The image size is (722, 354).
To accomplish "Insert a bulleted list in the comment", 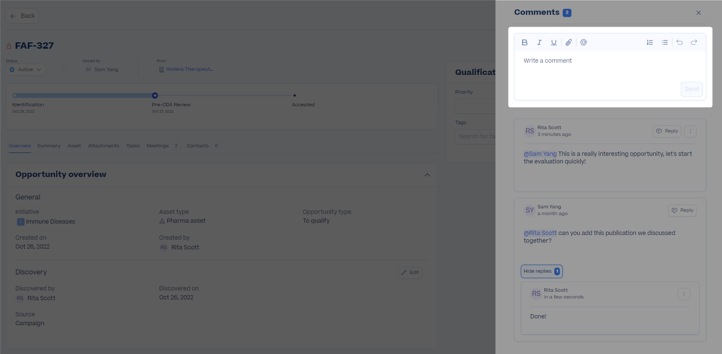I will click(x=665, y=42).
